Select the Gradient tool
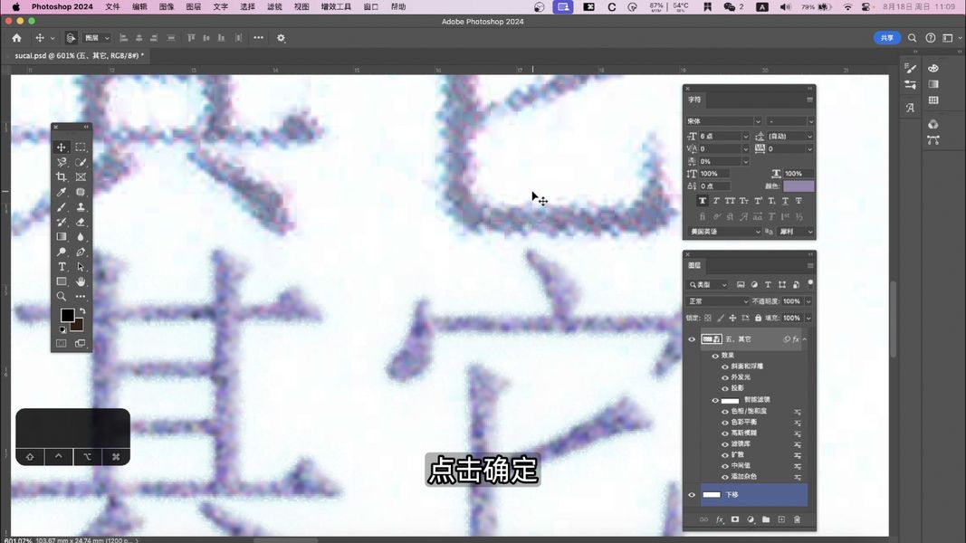Screen dimensions: 966x543 click(x=61, y=237)
